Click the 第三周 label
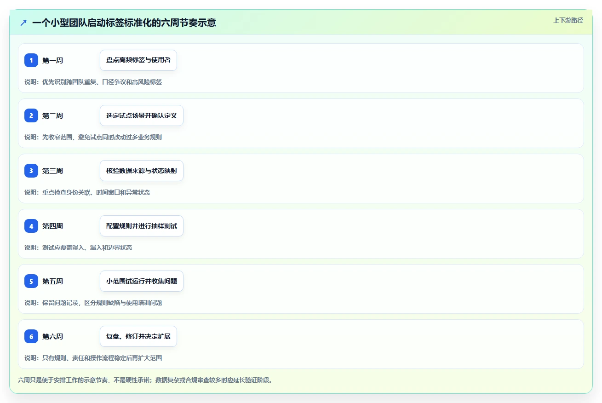This screenshot has width=602, height=403. [52, 171]
